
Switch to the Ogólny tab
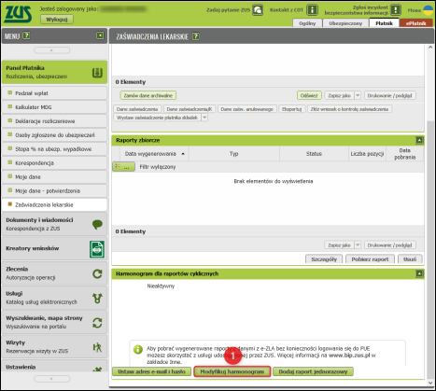point(307,23)
